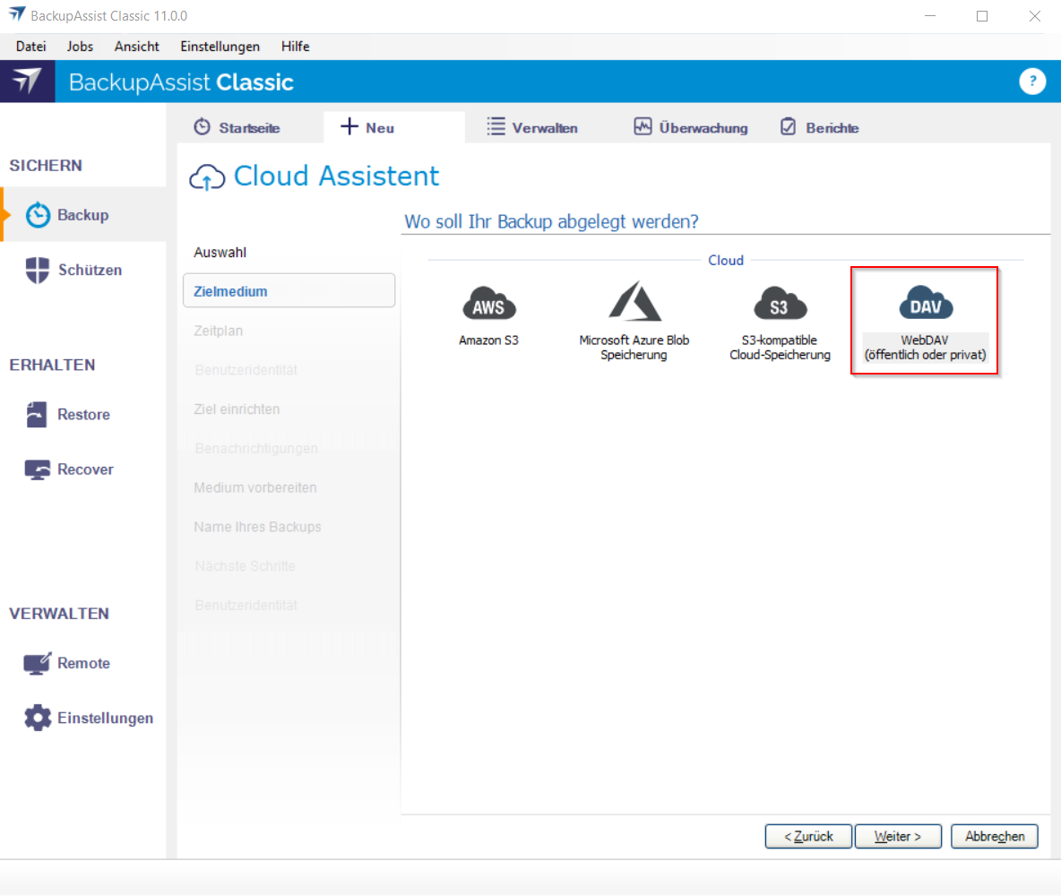Go back to the Auswahl step
1061x896 pixels.
pos(220,253)
